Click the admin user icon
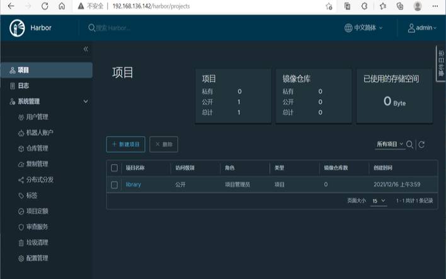Screen dimensions: 446x279 [411, 28]
